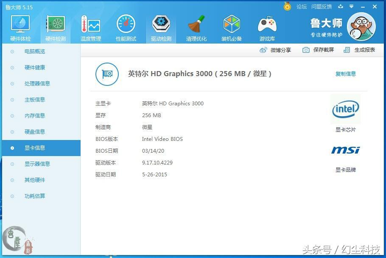
Task: Click the gold medal icon in title bar
Action: pos(287,6)
